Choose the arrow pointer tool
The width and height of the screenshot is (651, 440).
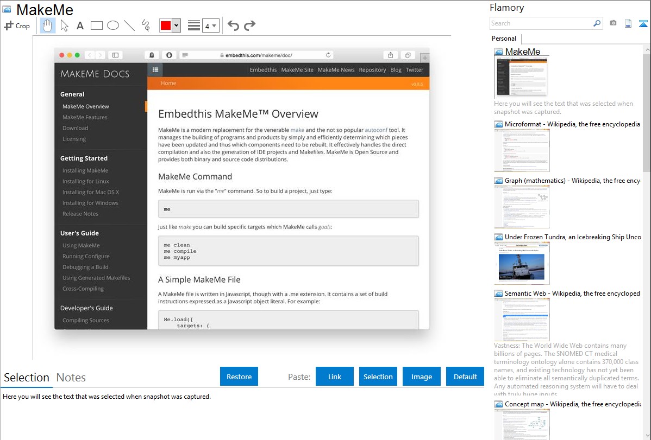coord(64,25)
